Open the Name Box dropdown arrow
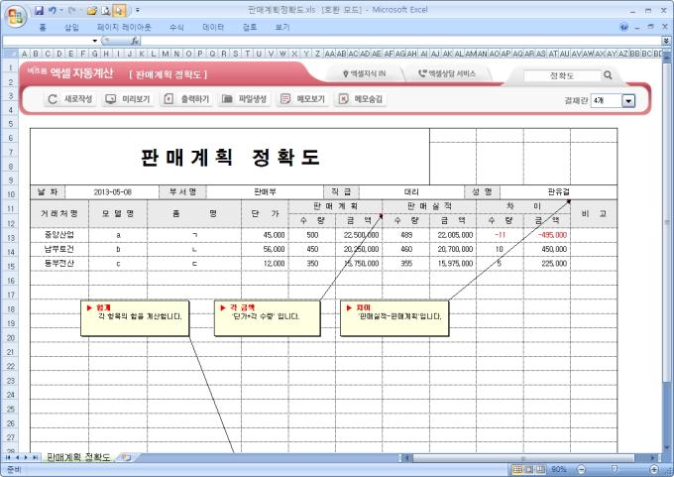This screenshot has width=674, height=477. 94,41
